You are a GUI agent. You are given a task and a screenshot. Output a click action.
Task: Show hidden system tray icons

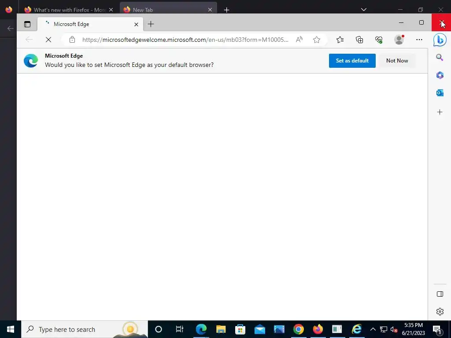click(373, 329)
